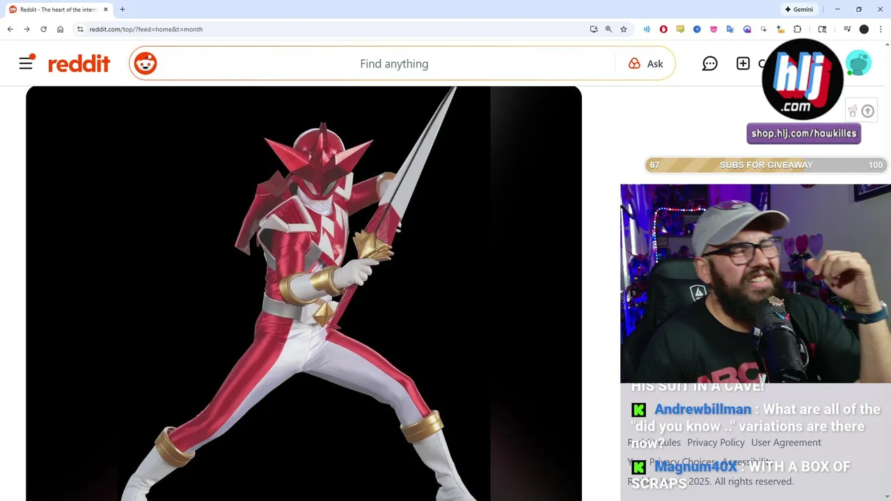Image resolution: width=891 pixels, height=501 pixels.
Task: Go forward with browser forward arrow
Action: pos(26,29)
